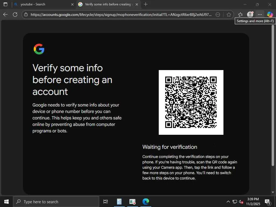Open Settings and more menu

(x=260, y=15)
